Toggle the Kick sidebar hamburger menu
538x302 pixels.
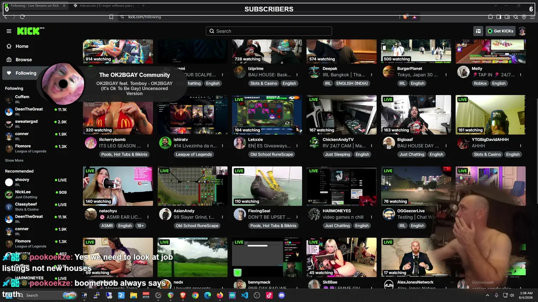click(9, 31)
